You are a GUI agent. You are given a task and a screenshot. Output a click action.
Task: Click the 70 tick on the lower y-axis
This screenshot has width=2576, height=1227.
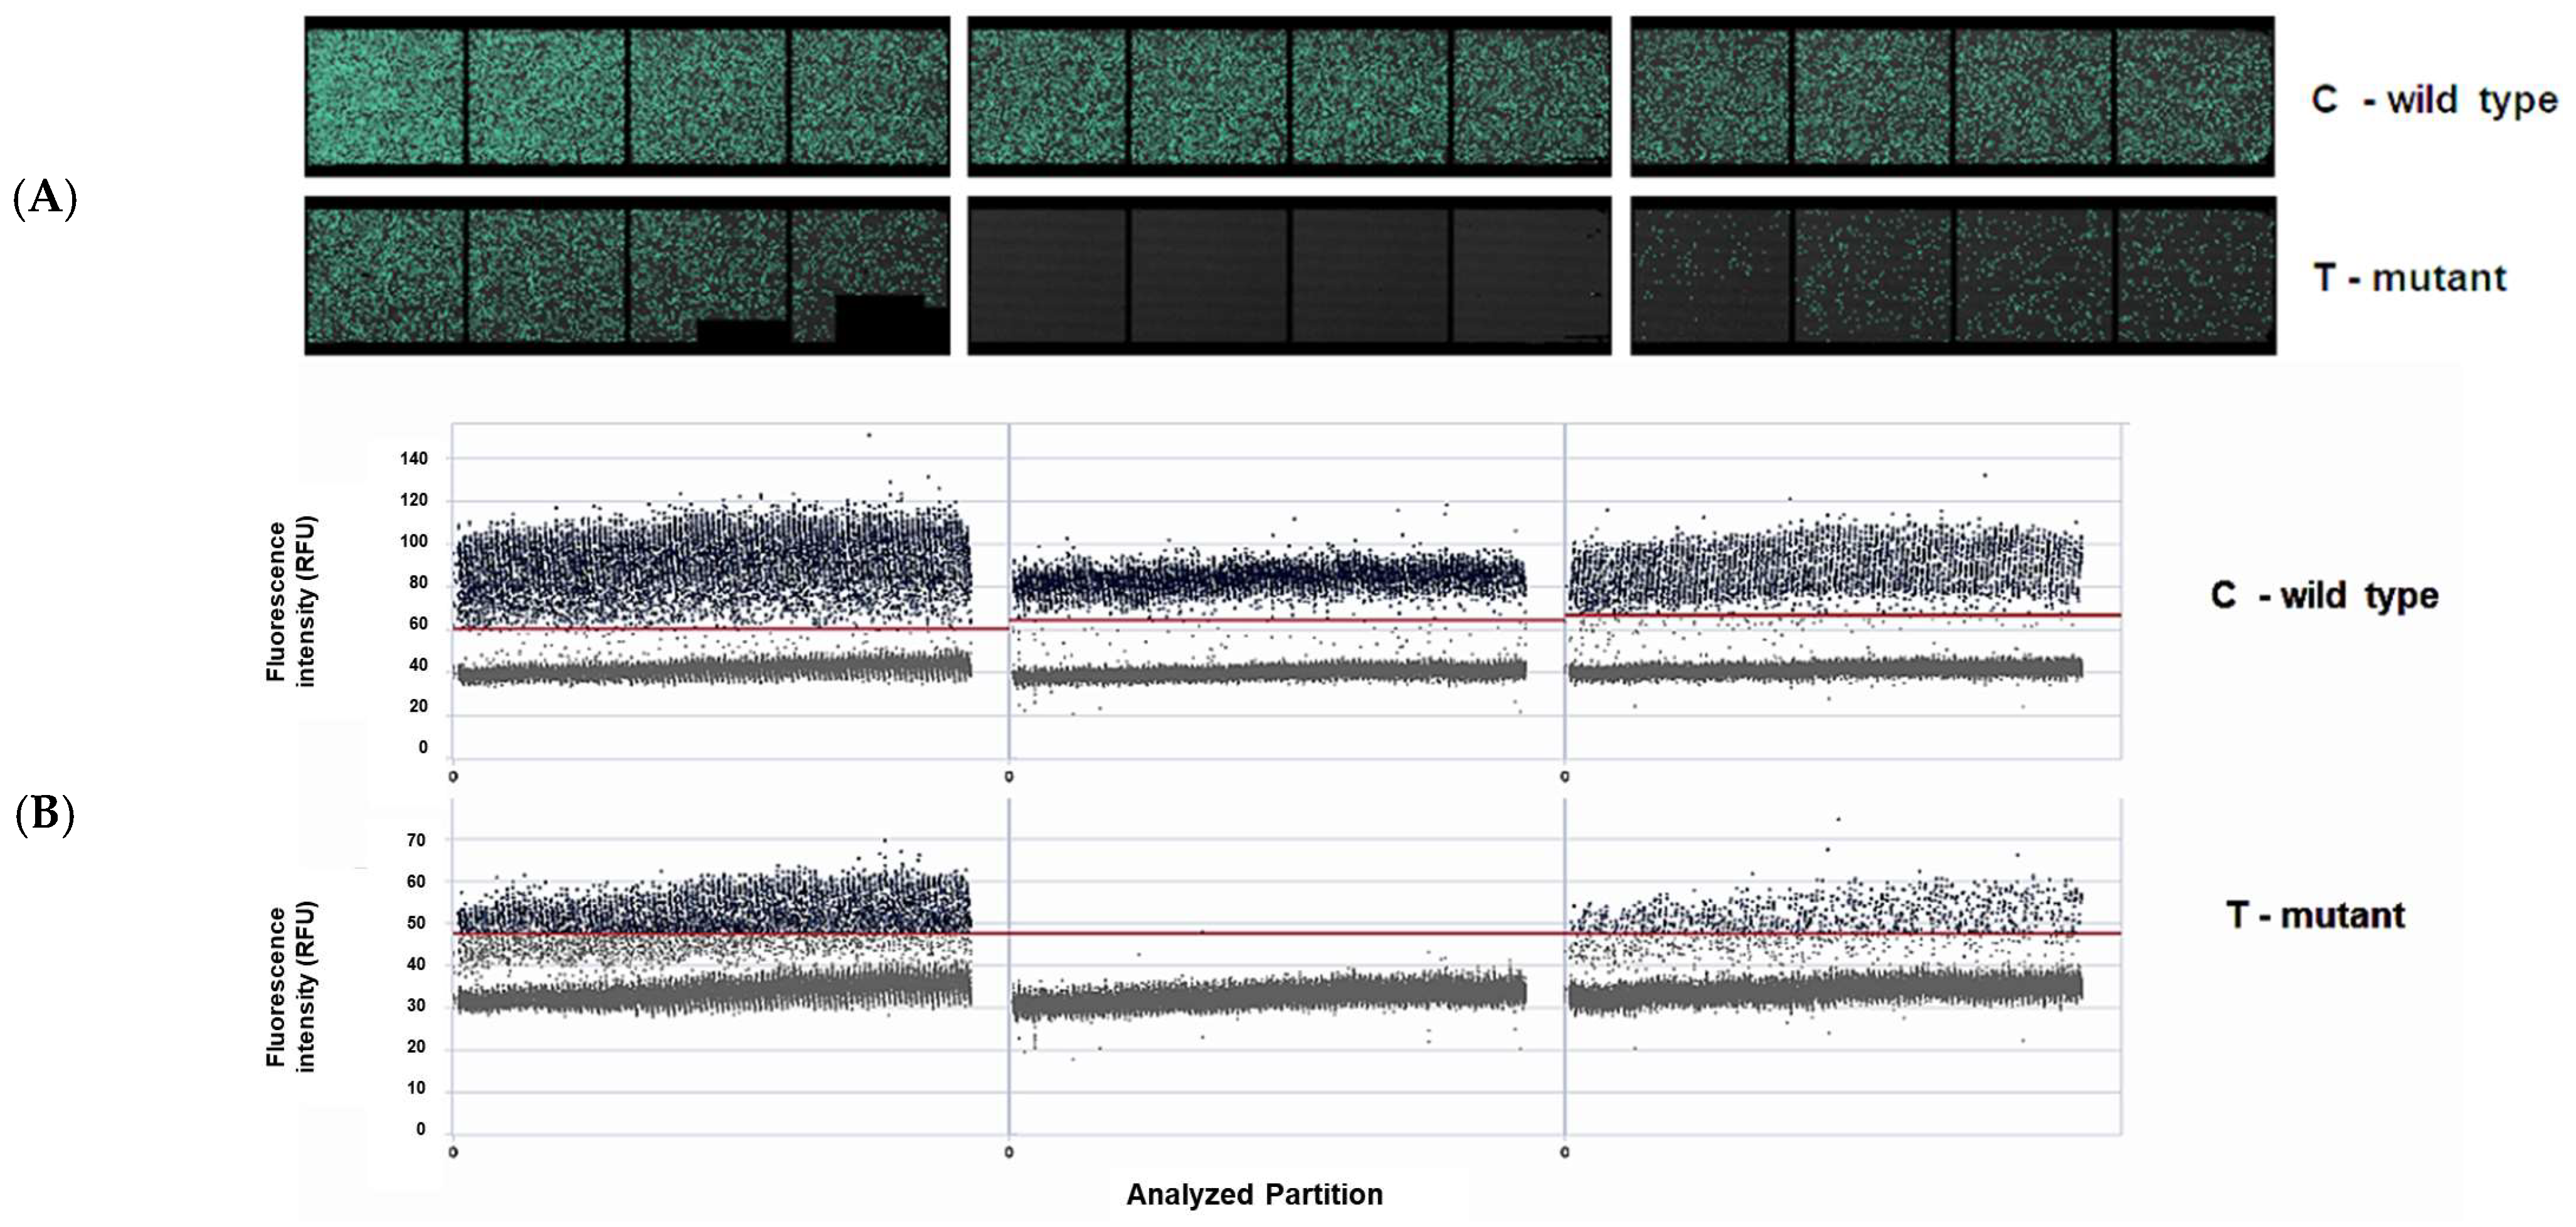(x=416, y=840)
